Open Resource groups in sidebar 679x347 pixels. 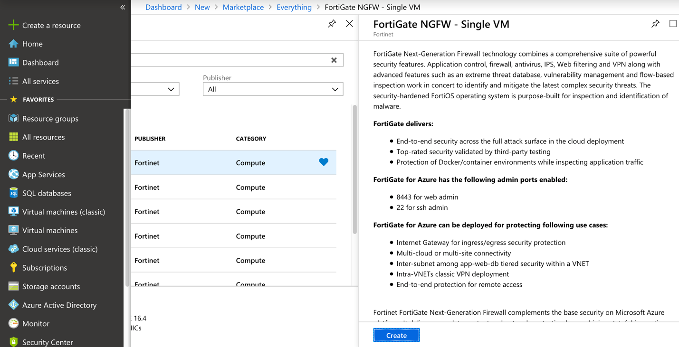click(x=50, y=118)
